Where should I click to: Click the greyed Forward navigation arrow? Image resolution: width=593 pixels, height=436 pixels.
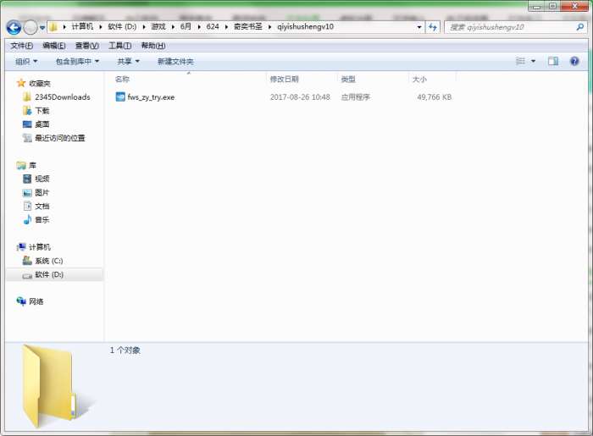[x=30, y=27]
